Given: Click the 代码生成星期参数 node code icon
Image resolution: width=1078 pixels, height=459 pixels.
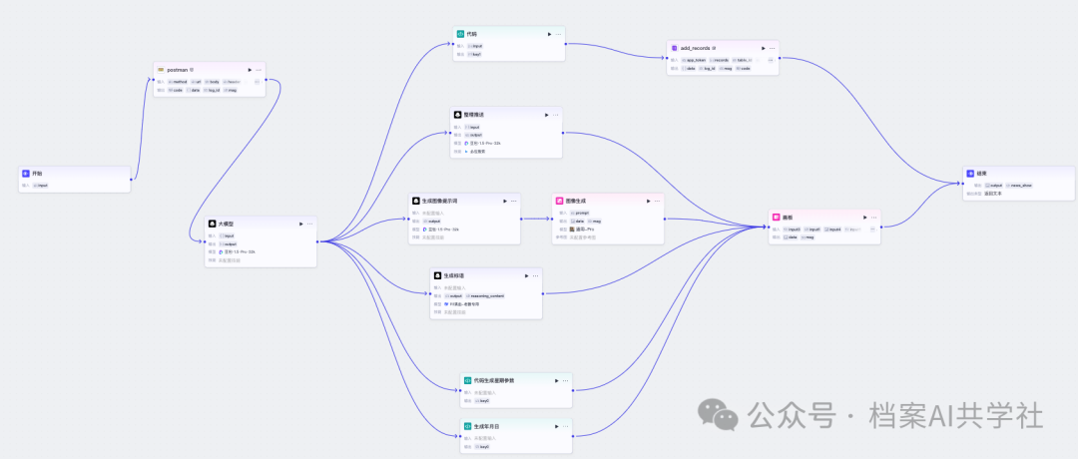Looking at the screenshot, I should point(467,380).
